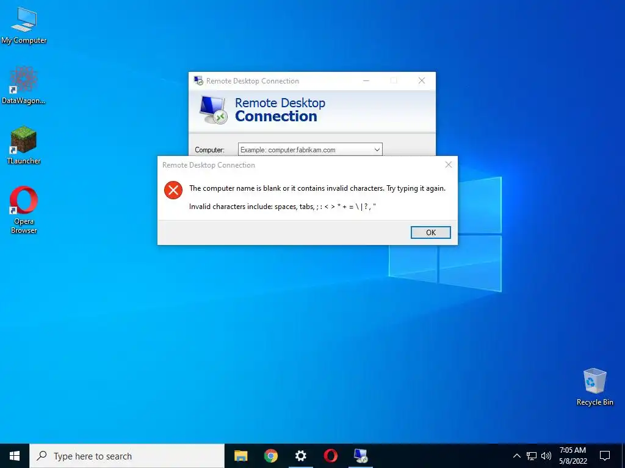625x468 pixels.
Task: Open the network status tray icon
Action: [x=532, y=456]
